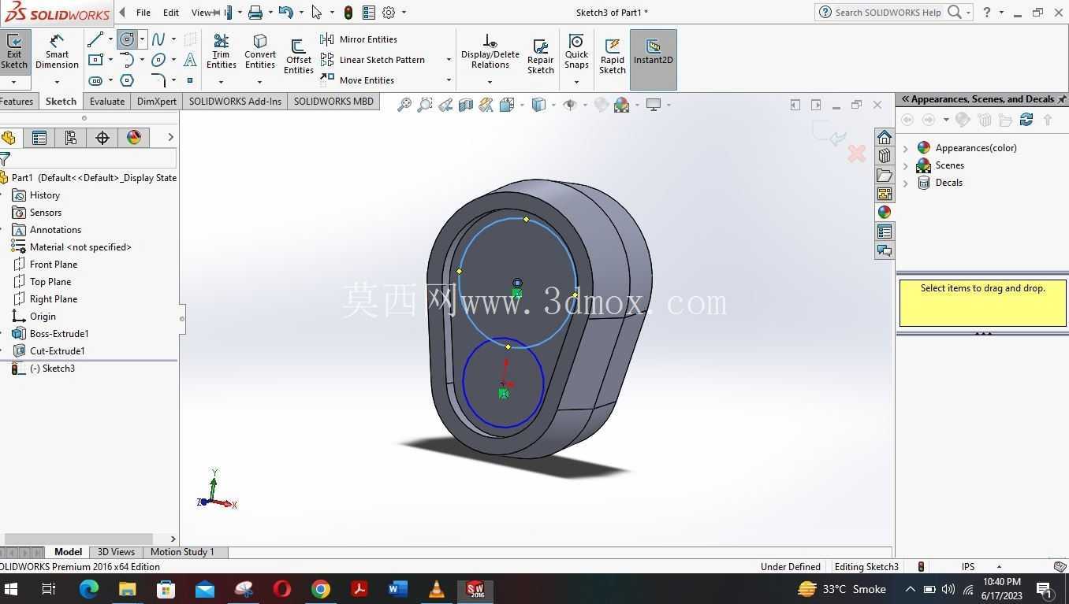Open Trim Entities dropdown arrow
Viewport: 1069px width, 604px height.
[222, 82]
